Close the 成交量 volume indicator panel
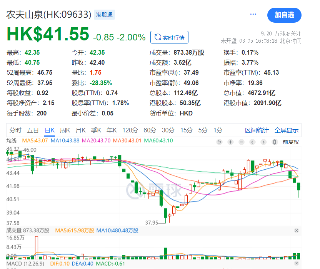 [297, 231]
